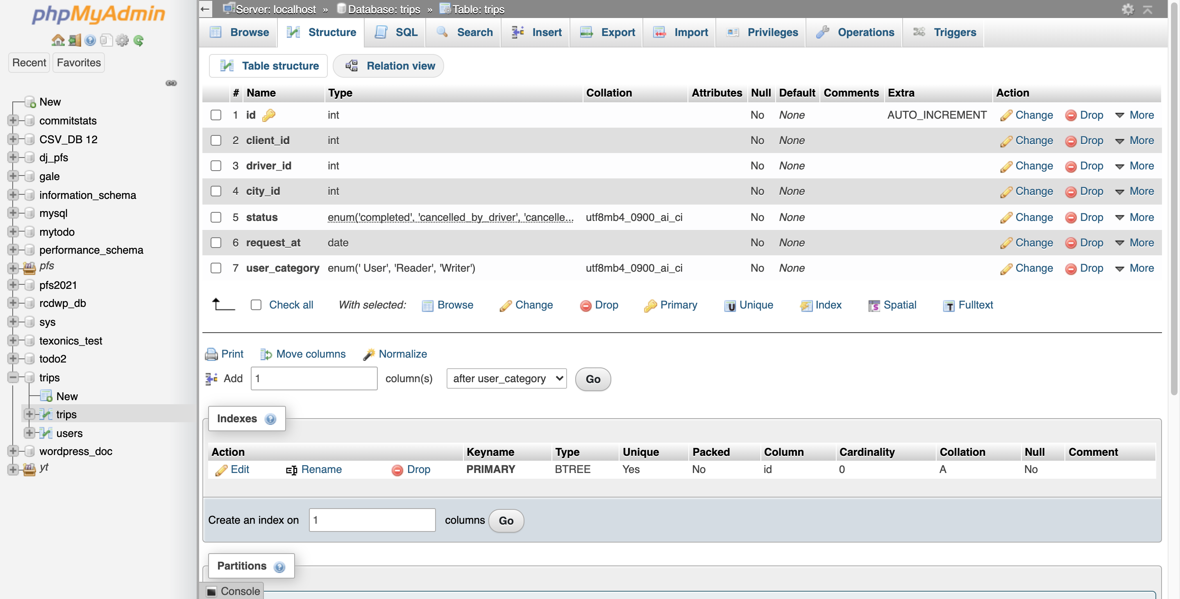Click the Partitions help icon
This screenshot has width=1180, height=599.
279,567
